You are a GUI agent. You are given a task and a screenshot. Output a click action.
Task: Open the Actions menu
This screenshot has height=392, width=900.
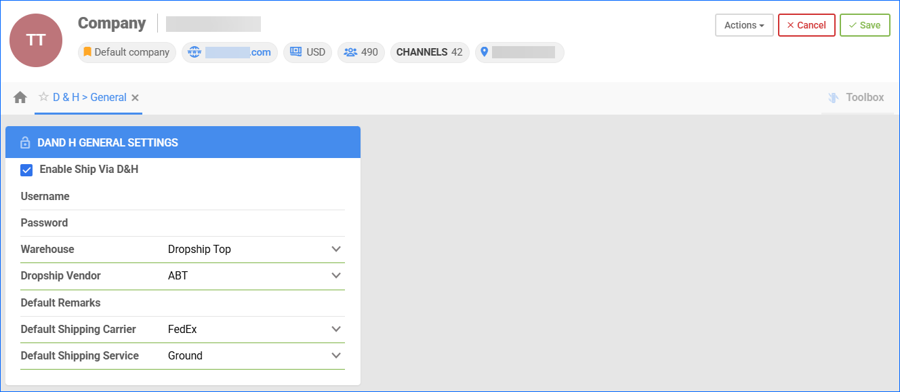(x=744, y=25)
